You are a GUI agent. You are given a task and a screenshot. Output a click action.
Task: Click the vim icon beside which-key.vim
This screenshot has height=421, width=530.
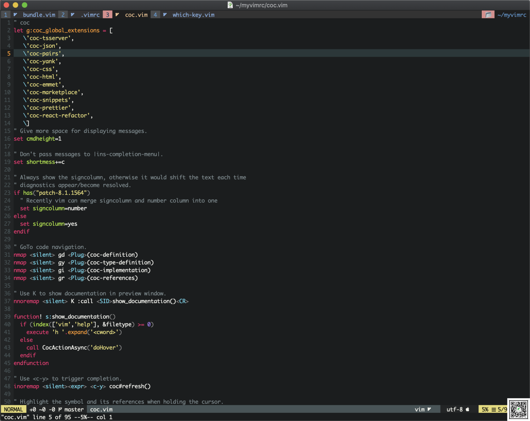tap(165, 15)
